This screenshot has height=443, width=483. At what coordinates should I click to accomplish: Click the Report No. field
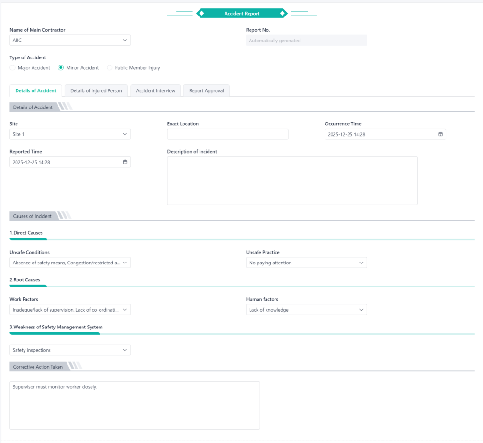pos(306,41)
